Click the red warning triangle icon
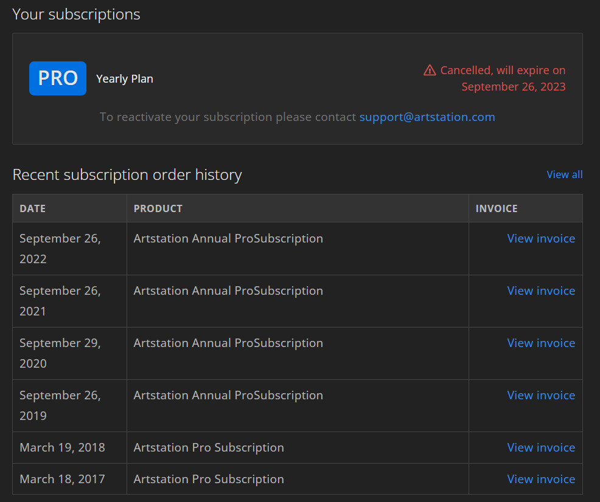 [x=430, y=70]
